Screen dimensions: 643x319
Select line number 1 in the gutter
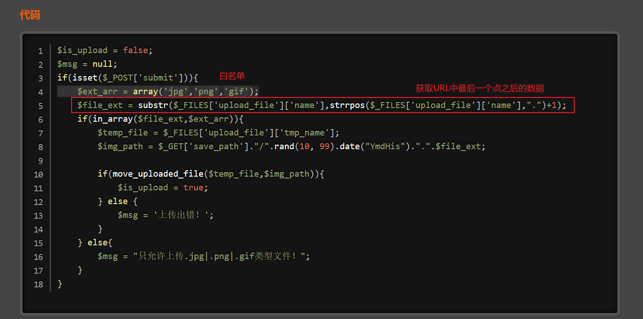tap(41, 51)
